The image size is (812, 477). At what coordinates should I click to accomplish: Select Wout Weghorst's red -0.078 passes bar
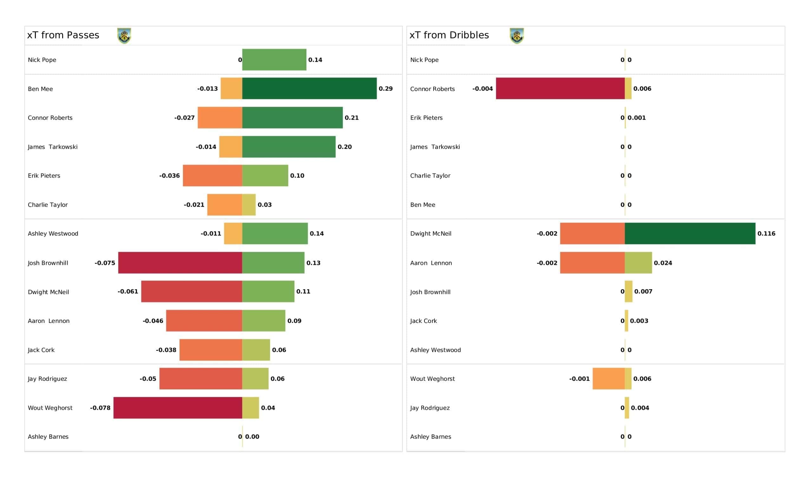tap(178, 408)
